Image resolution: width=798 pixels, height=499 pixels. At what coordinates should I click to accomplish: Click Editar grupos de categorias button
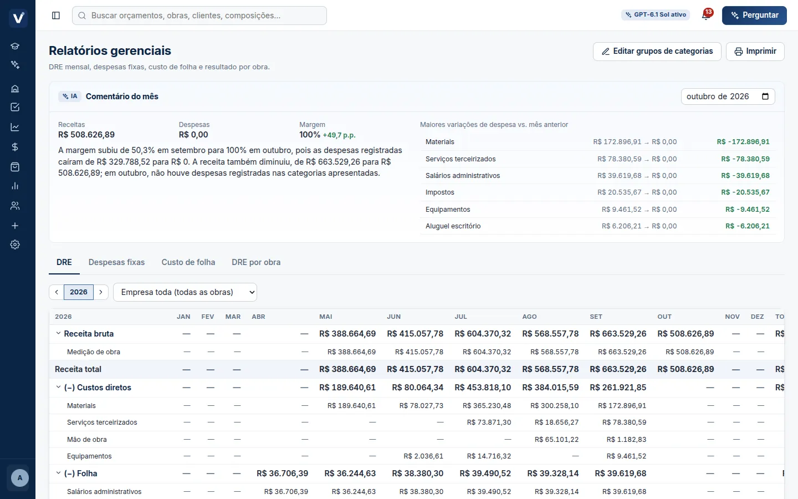pyautogui.click(x=657, y=51)
